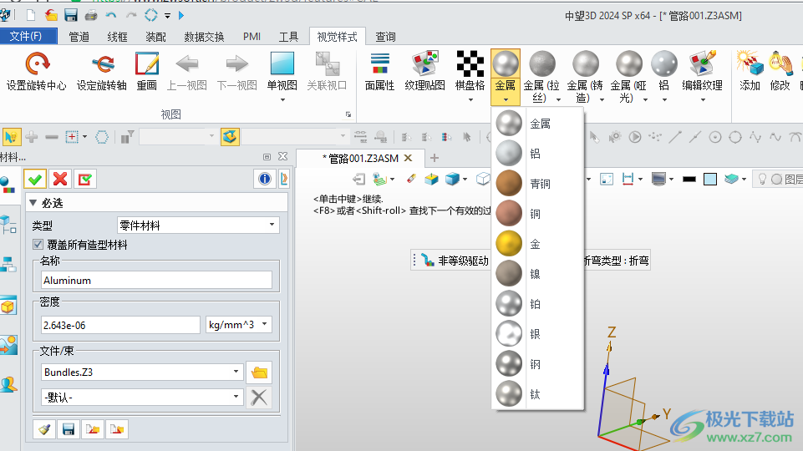Image resolution: width=803 pixels, height=451 pixels.
Task: Open the 纹理贴图 texture map tool
Action: (x=424, y=72)
